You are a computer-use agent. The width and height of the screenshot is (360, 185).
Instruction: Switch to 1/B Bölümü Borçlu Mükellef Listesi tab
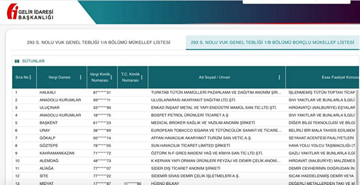(272, 42)
